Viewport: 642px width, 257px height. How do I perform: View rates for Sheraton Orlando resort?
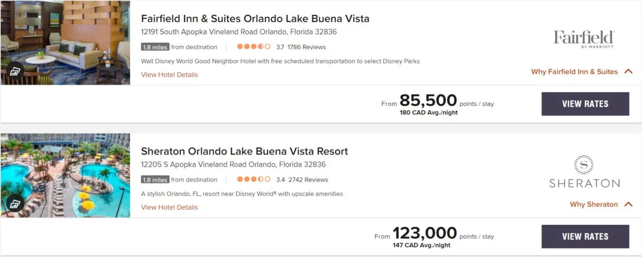(585, 236)
